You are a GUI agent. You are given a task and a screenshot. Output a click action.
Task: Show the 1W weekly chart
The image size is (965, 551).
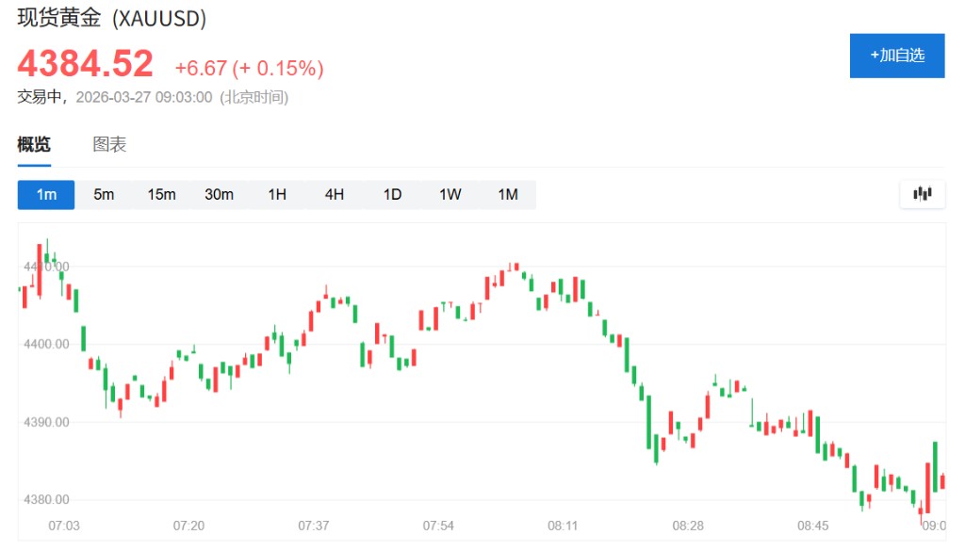click(x=450, y=195)
